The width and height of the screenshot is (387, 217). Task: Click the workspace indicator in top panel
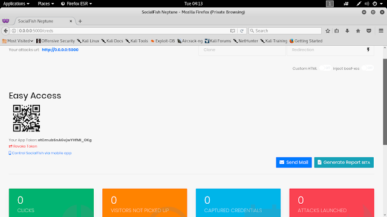tap(330, 4)
